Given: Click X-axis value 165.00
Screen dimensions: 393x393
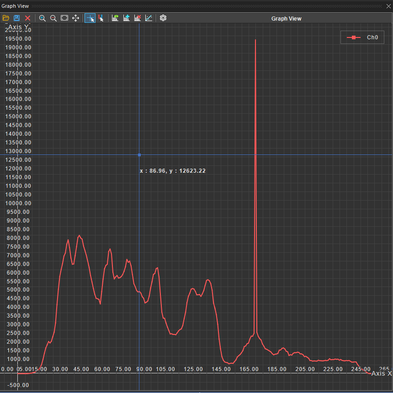Looking at the screenshot, I should (249, 369).
